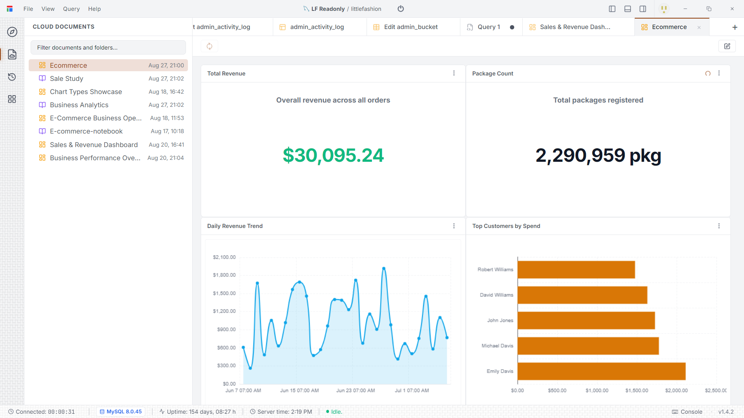Toggle the left sidebar panel

[x=612, y=9]
